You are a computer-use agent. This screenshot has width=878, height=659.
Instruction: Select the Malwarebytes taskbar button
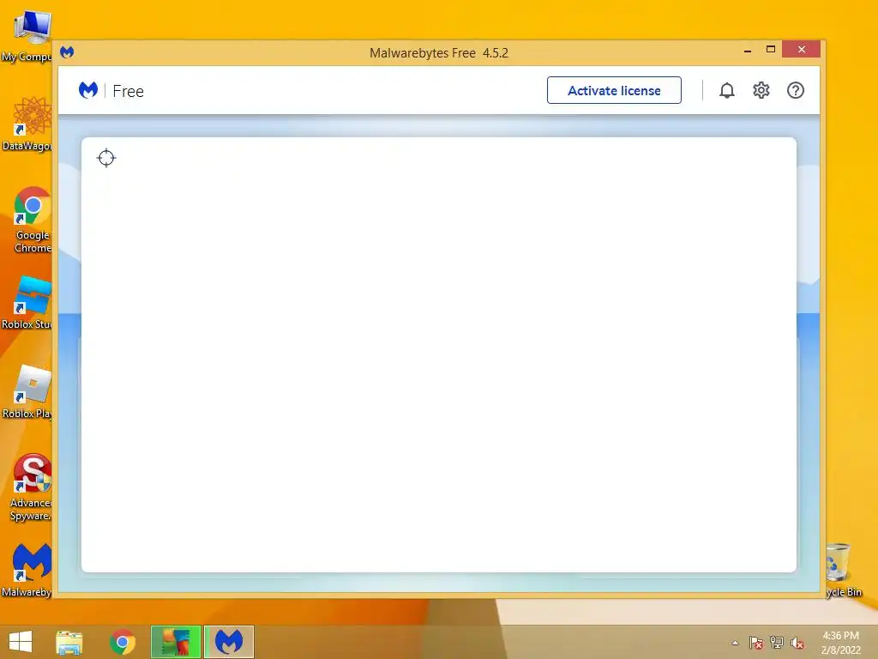tap(228, 642)
